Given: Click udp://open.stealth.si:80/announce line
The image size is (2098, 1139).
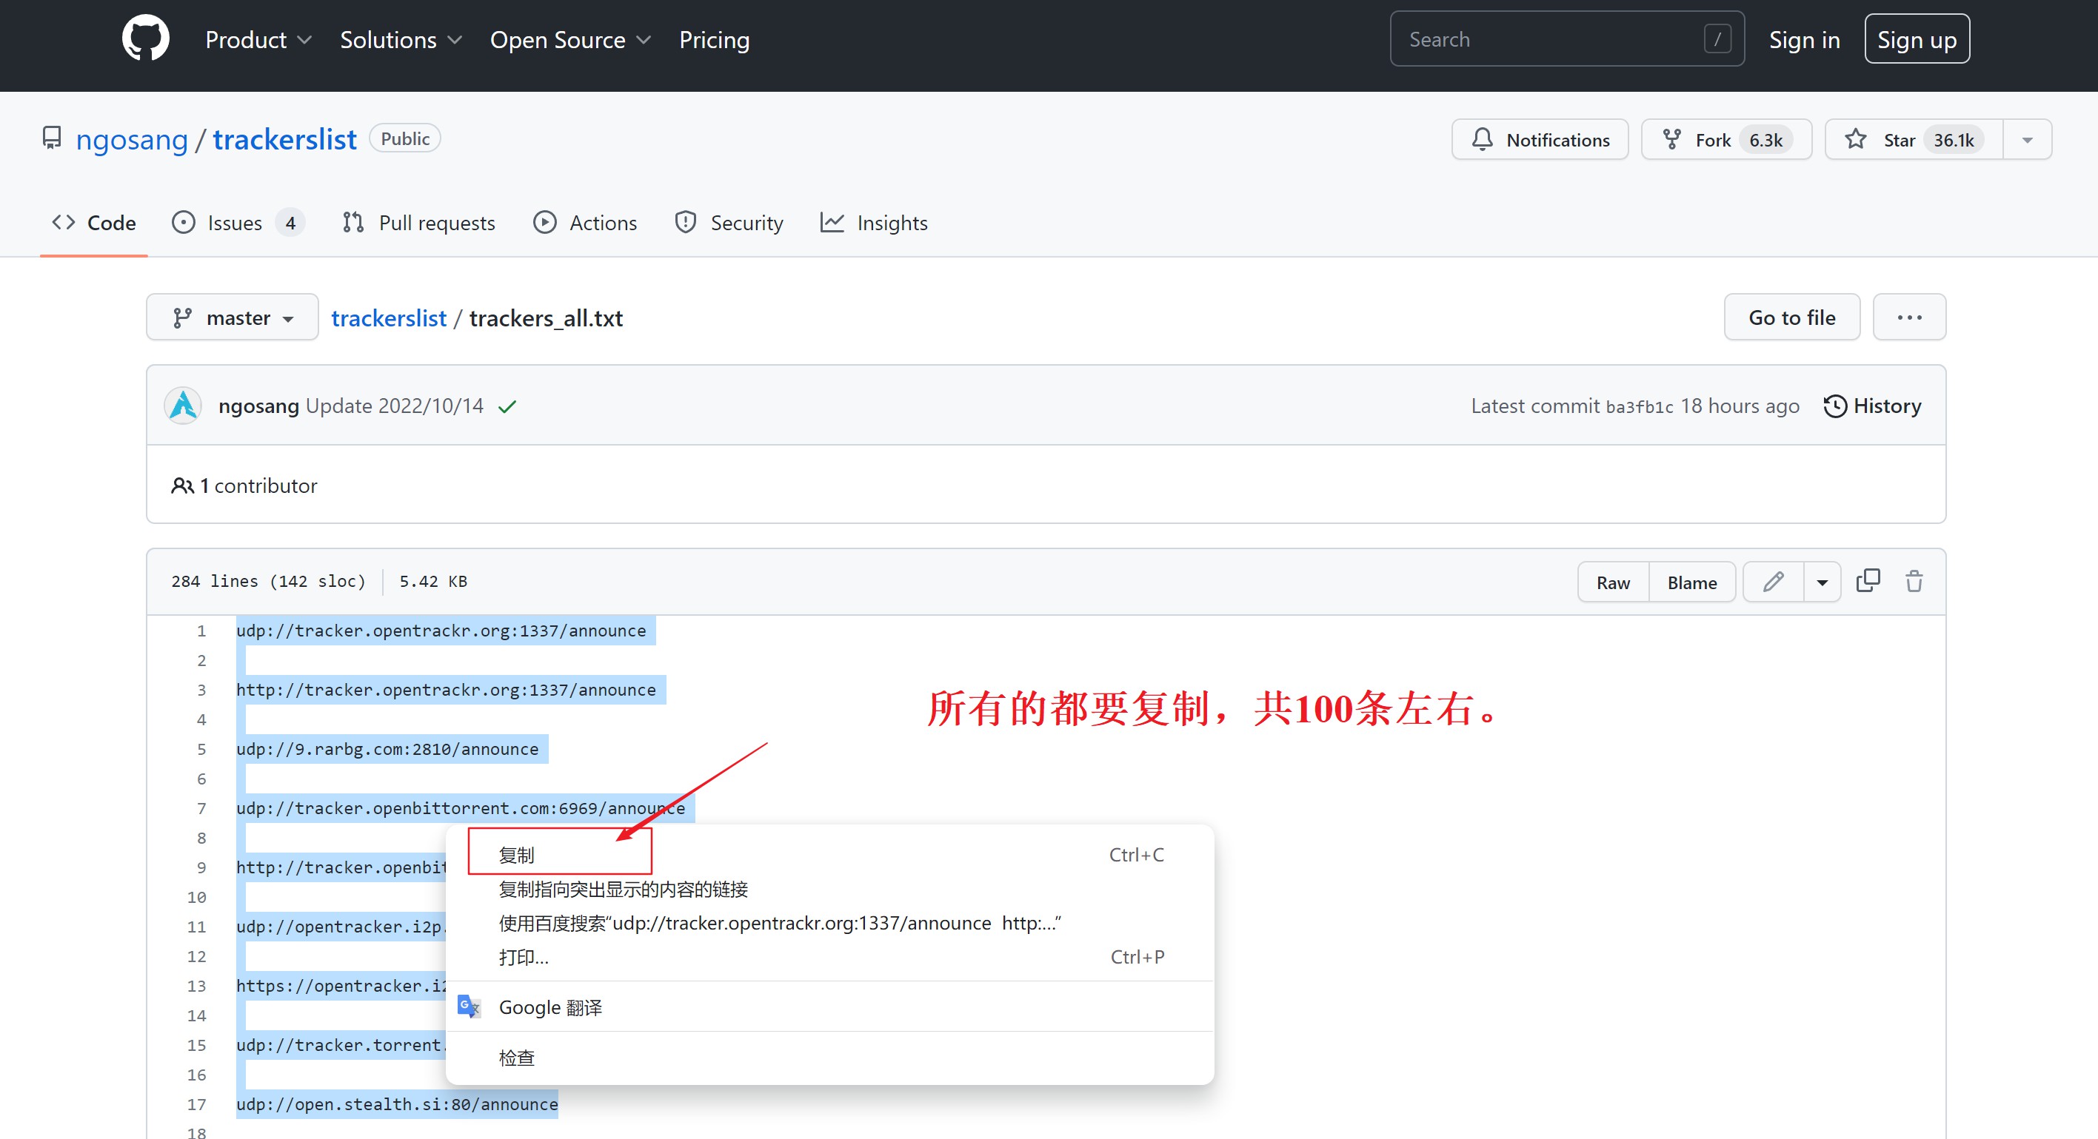Looking at the screenshot, I should coord(398,1104).
